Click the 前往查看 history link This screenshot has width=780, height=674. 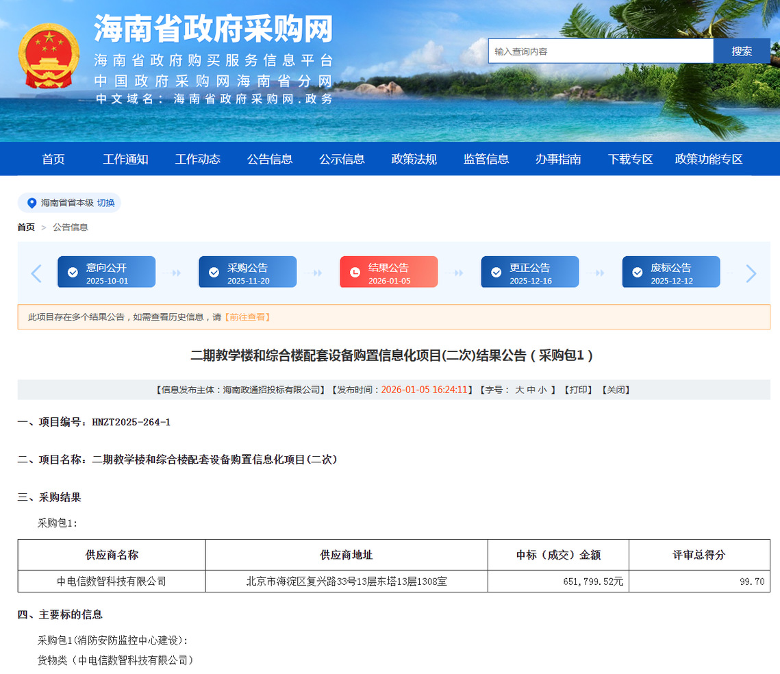[x=247, y=317]
